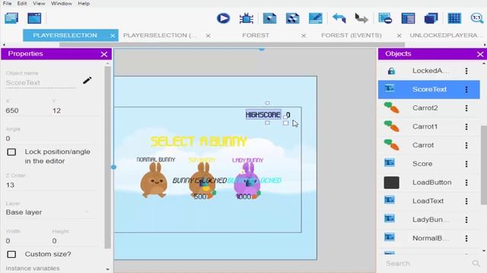Select the SELECT A BUNNY title text
Image resolution: width=487 pixels, height=273 pixels.
(x=199, y=142)
